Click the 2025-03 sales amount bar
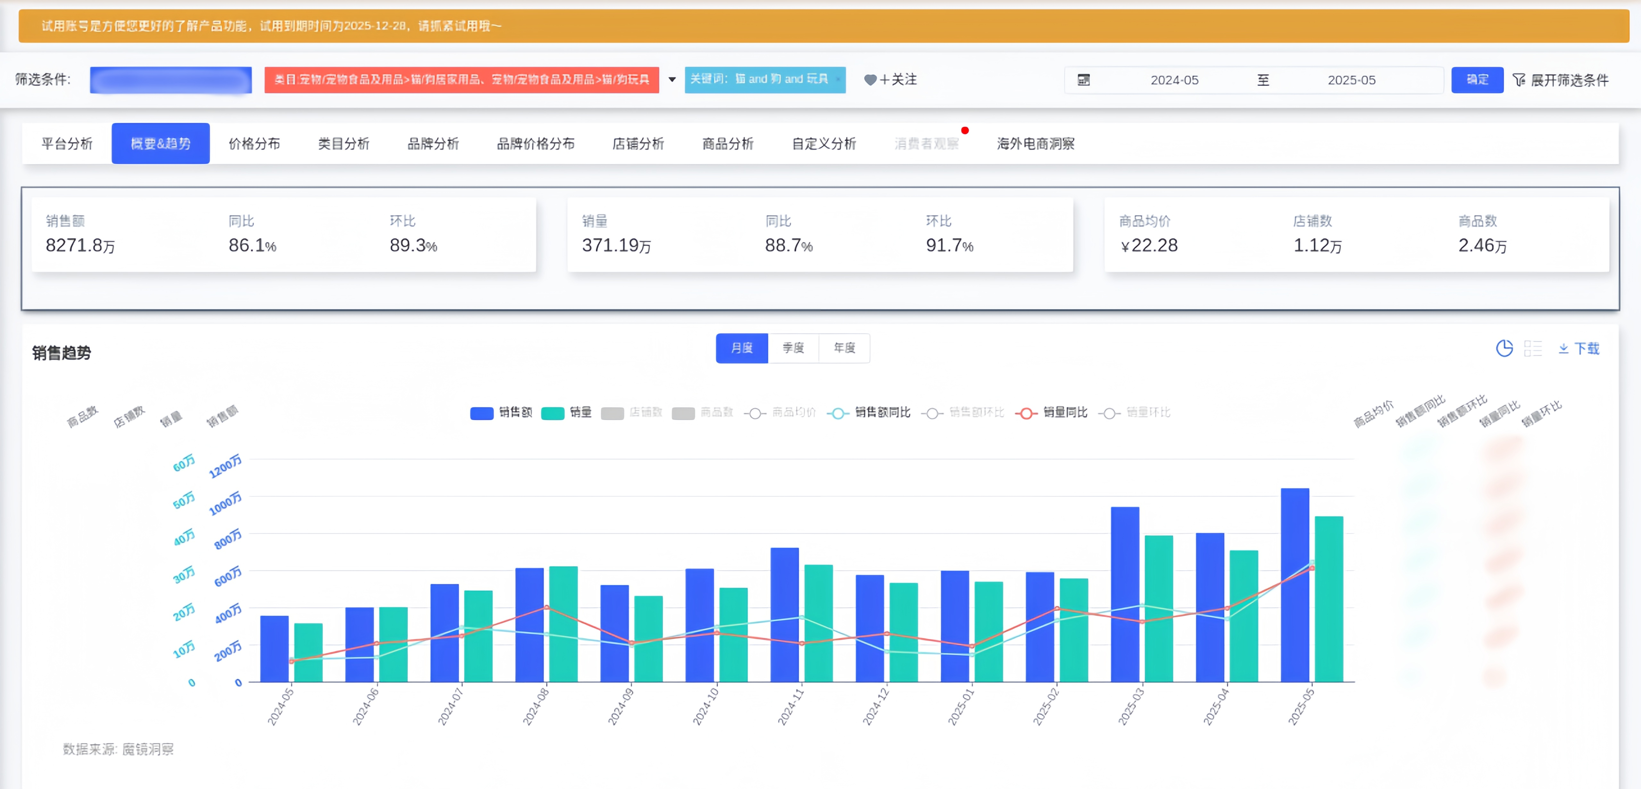Screen dimensions: 1641x789 (1125, 594)
